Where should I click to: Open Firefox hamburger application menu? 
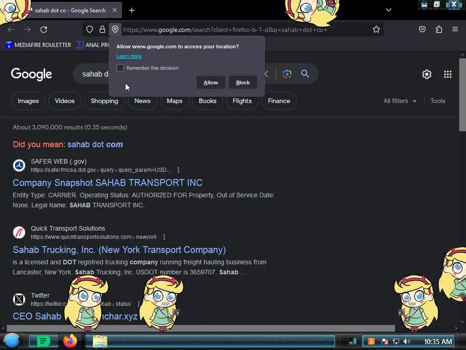455,29
